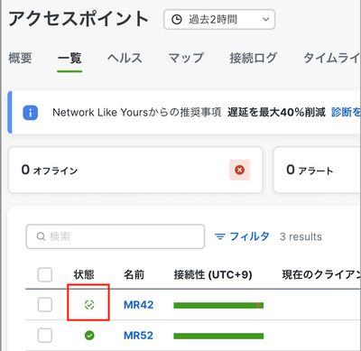Click the MR52 green check status icon

tap(89, 335)
